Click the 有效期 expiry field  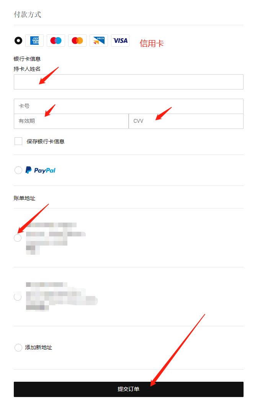coord(71,121)
